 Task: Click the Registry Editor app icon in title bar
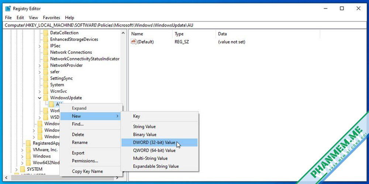[x=8, y=9]
